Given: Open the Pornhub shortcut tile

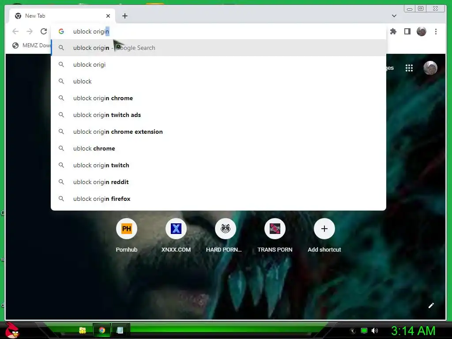Looking at the screenshot, I should 127,236.
